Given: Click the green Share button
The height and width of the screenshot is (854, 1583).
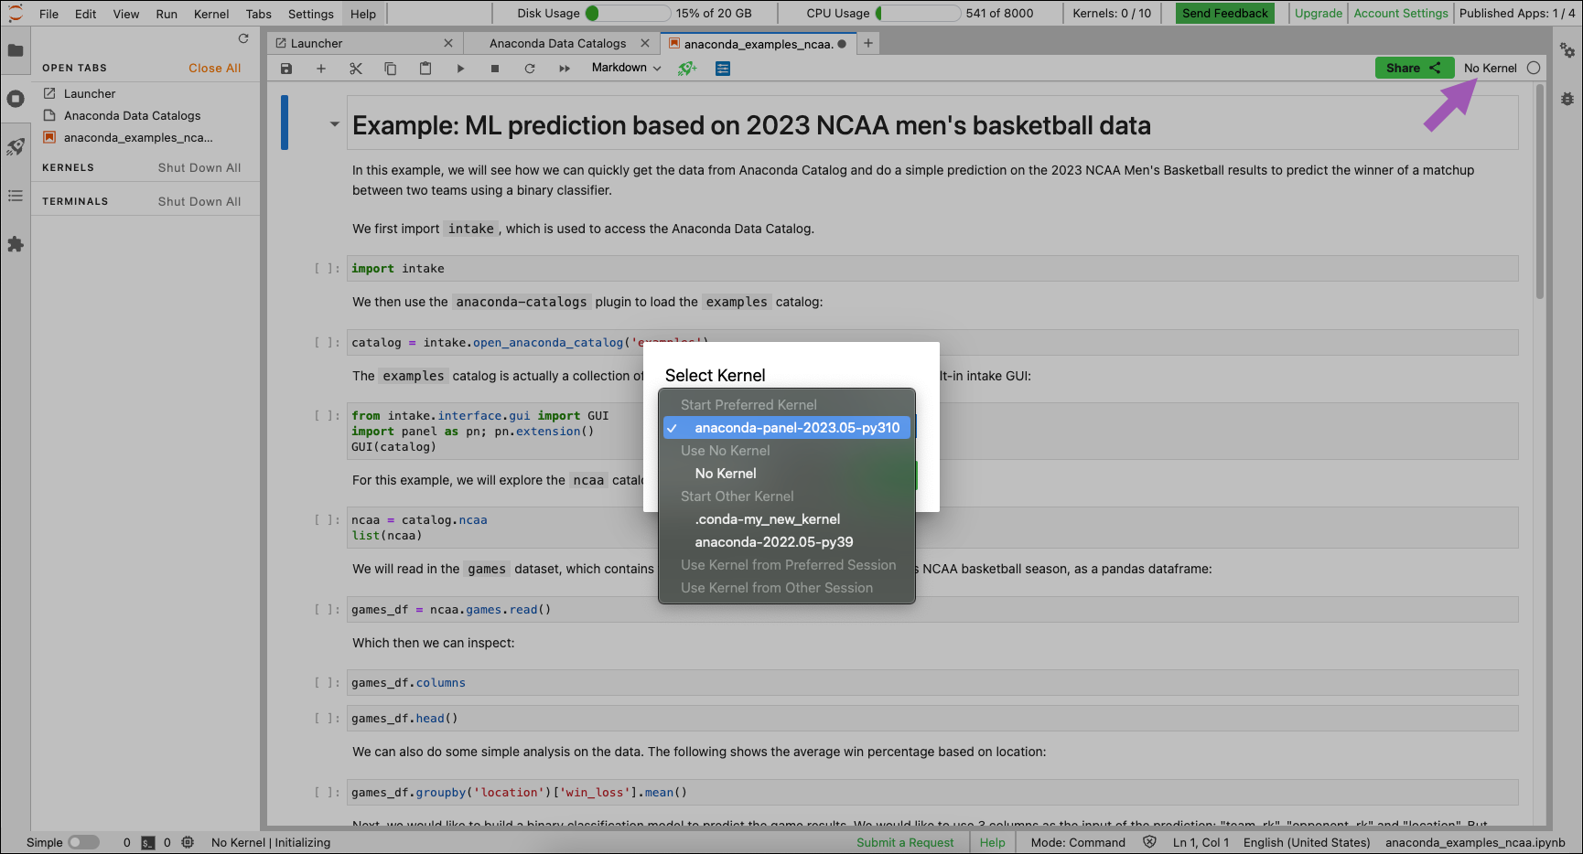Looking at the screenshot, I should tap(1414, 68).
